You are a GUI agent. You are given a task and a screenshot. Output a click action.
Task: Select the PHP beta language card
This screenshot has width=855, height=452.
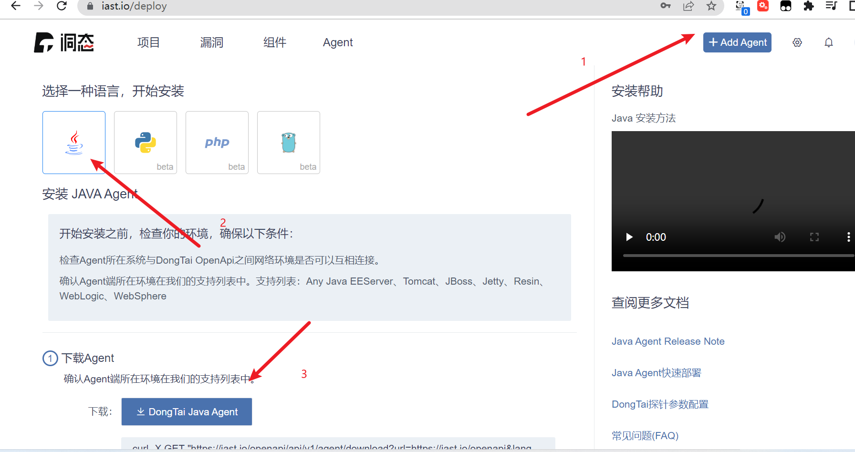tap(217, 143)
